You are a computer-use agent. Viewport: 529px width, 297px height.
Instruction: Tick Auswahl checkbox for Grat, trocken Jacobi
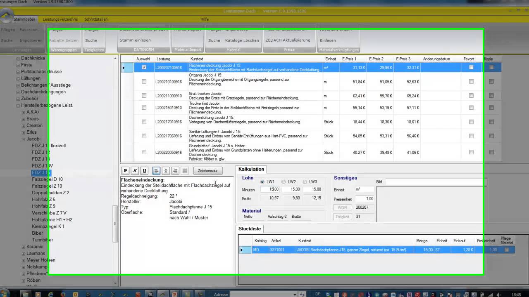pos(144,96)
